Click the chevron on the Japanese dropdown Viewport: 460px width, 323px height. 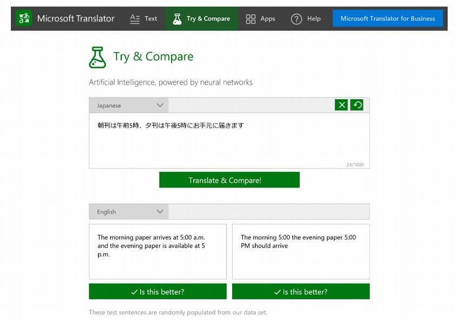pos(160,105)
